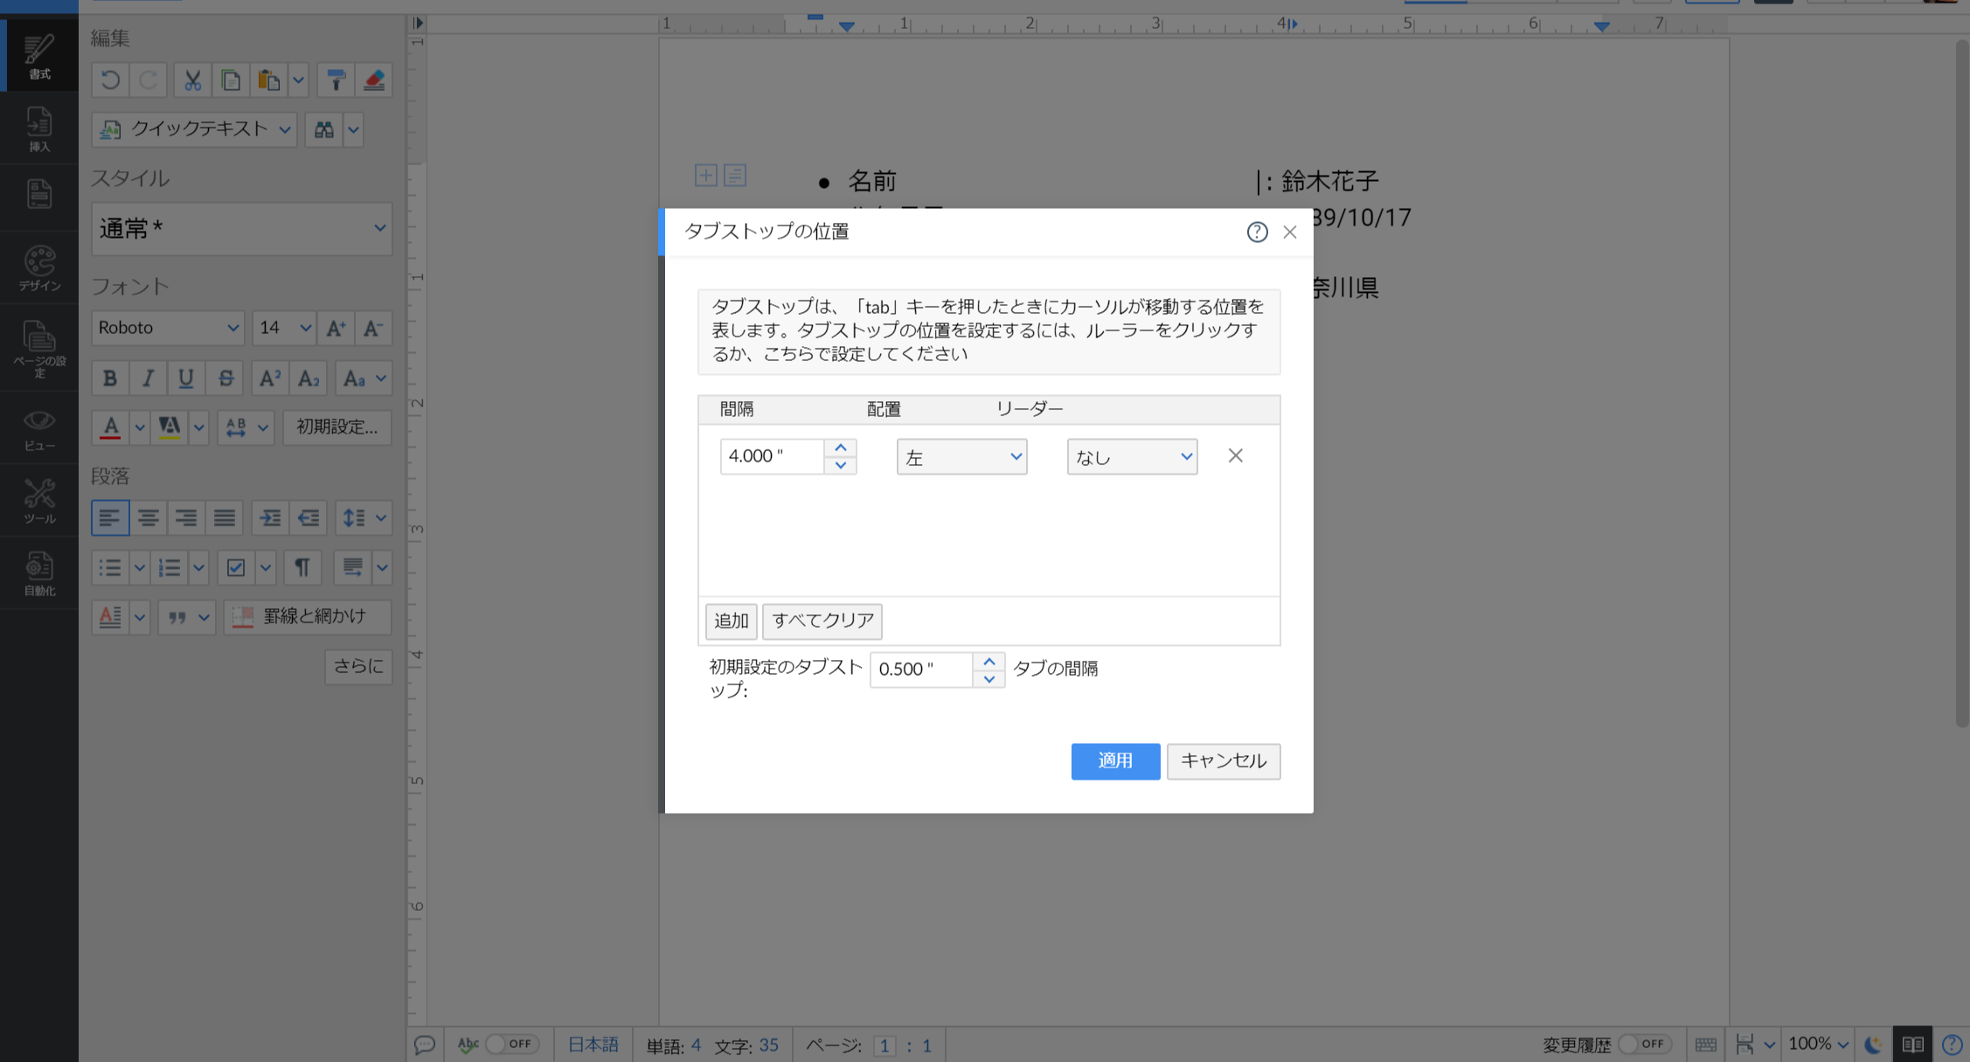Toggle show paragraph marks icon
The image size is (1970, 1062).
[302, 567]
